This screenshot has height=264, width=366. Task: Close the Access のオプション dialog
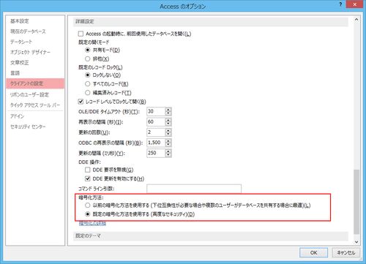click(x=354, y=4)
